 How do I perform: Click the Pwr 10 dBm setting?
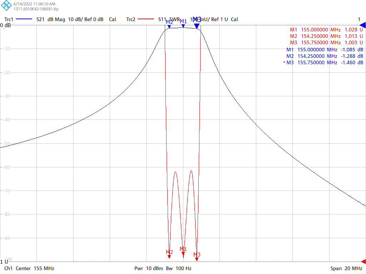(x=149, y=268)
